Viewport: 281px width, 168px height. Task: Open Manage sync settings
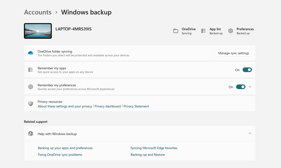[x=234, y=53]
